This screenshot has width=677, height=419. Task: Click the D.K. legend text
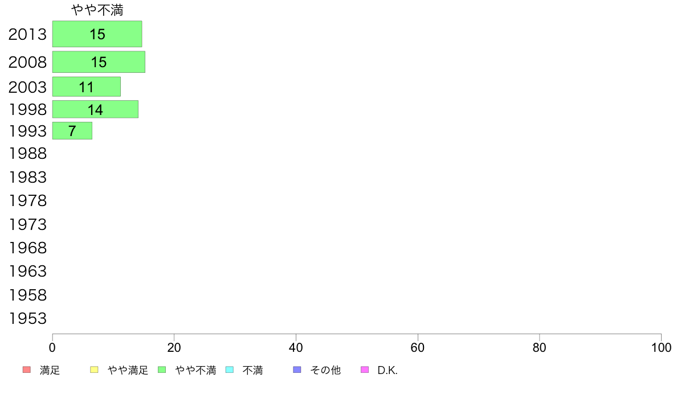388,370
